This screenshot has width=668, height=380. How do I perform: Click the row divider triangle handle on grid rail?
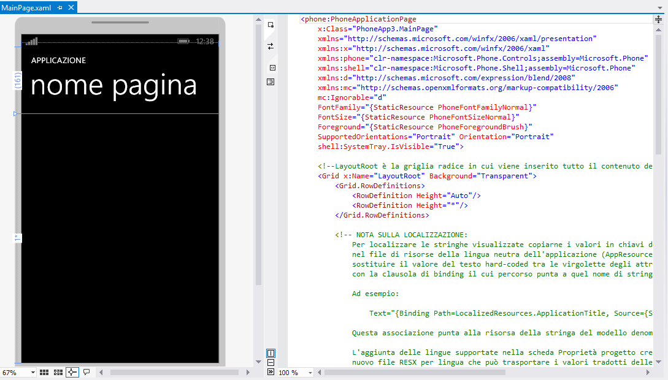[15, 113]
